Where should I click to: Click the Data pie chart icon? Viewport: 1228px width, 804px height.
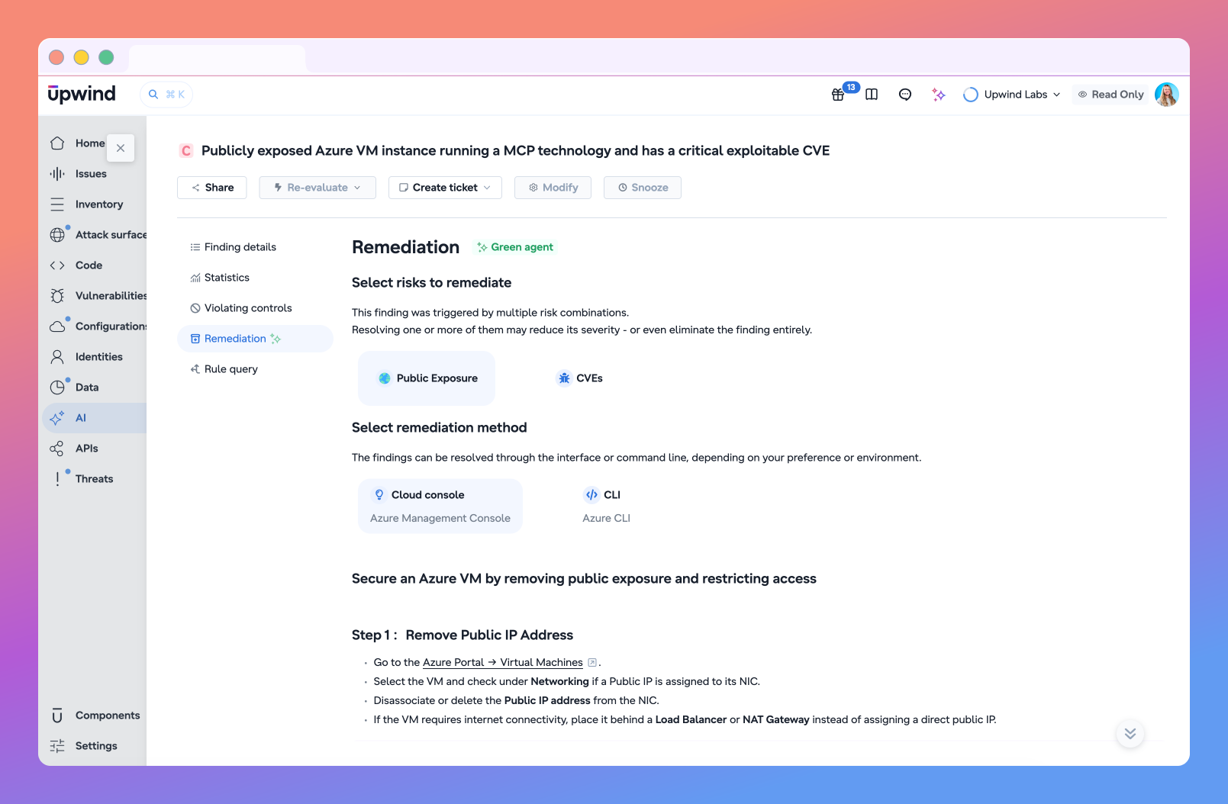(57, 388)
